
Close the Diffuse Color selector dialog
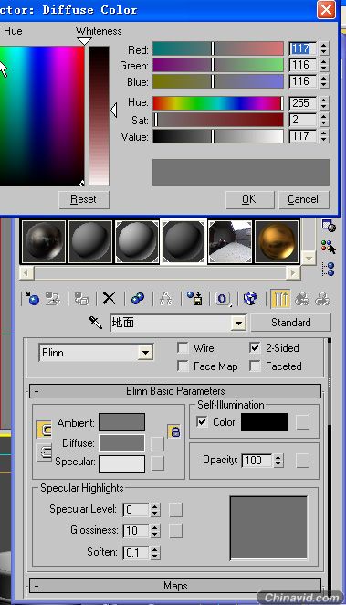[x=326, y=9]
